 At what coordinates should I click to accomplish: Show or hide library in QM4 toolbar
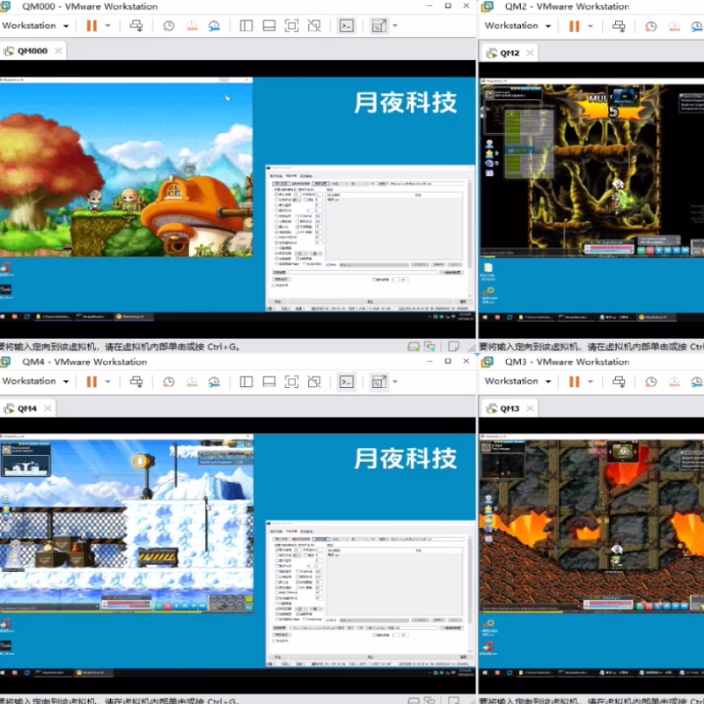tap(246, 381)
